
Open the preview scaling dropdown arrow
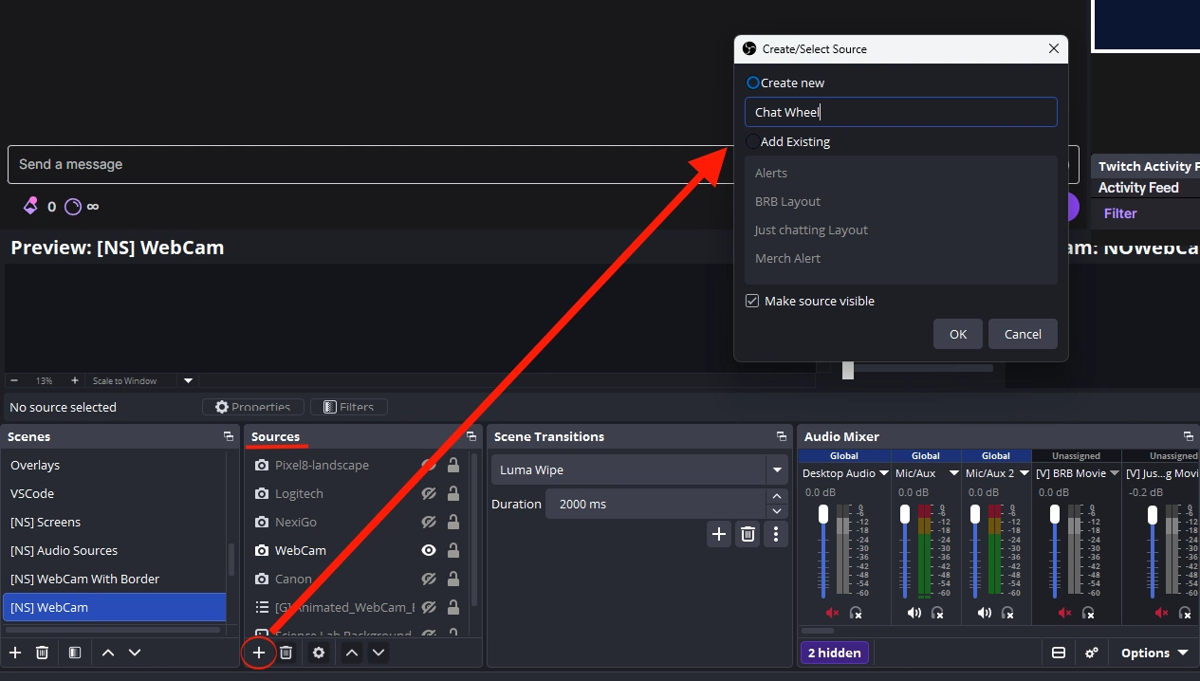tap(188, 380)
